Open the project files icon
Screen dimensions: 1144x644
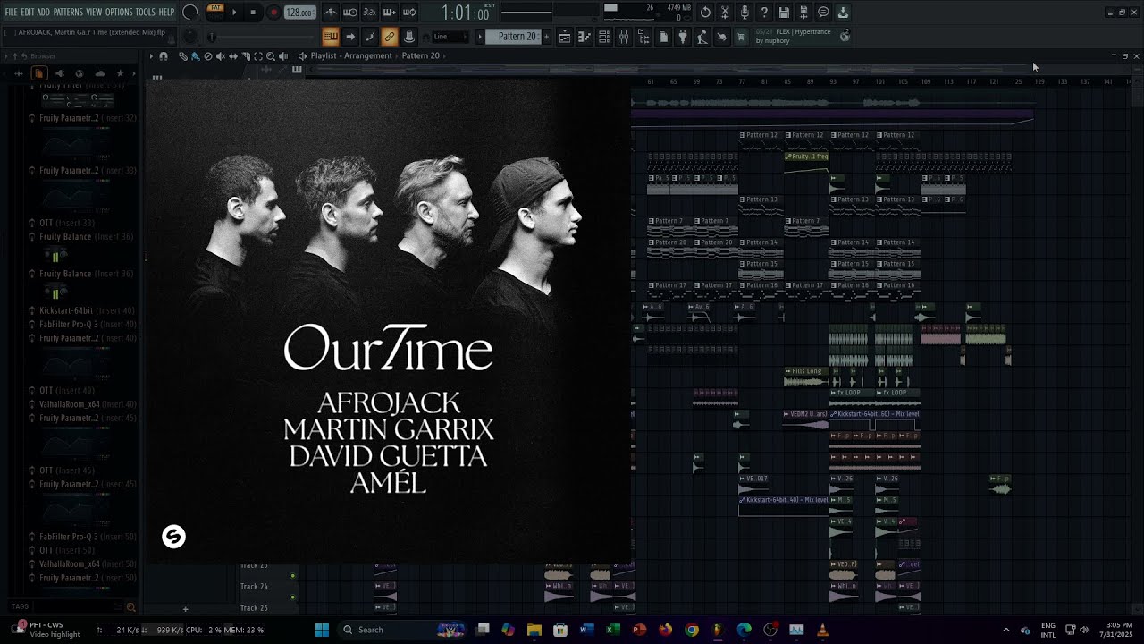pyautogui.click(x=663, y=37)
